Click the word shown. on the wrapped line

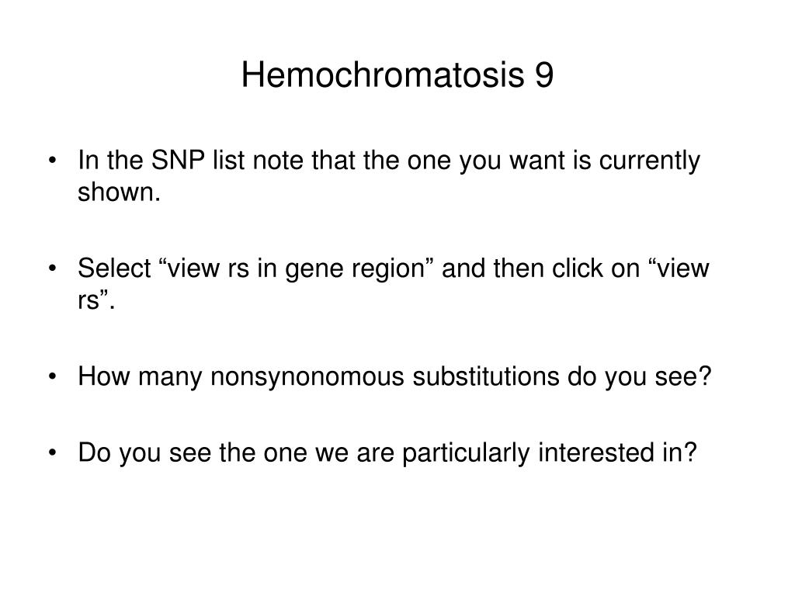(119, 192)
